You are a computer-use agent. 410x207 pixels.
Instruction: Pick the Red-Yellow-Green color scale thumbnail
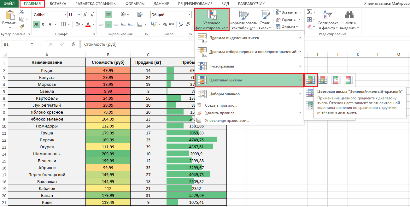pyautogui.click(x=323, y=80)
